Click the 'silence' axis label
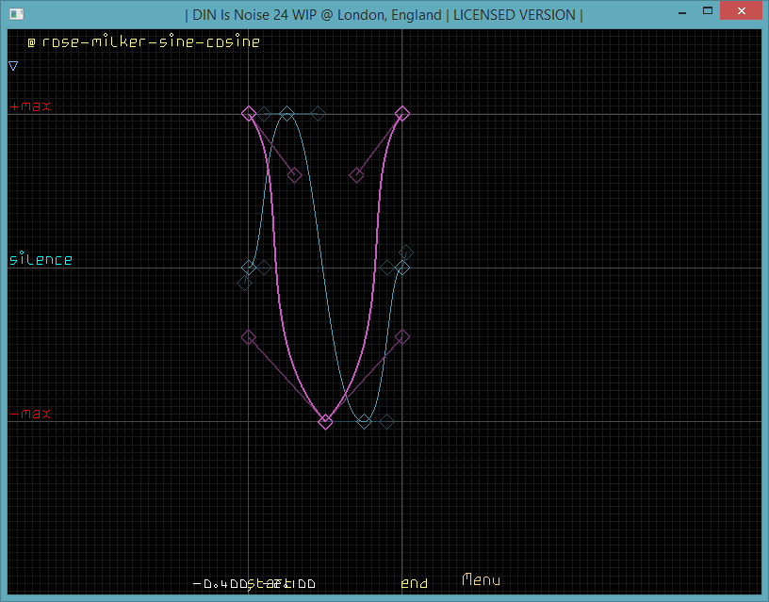This screenshot has width=769, height=602. tap(41, 259)
